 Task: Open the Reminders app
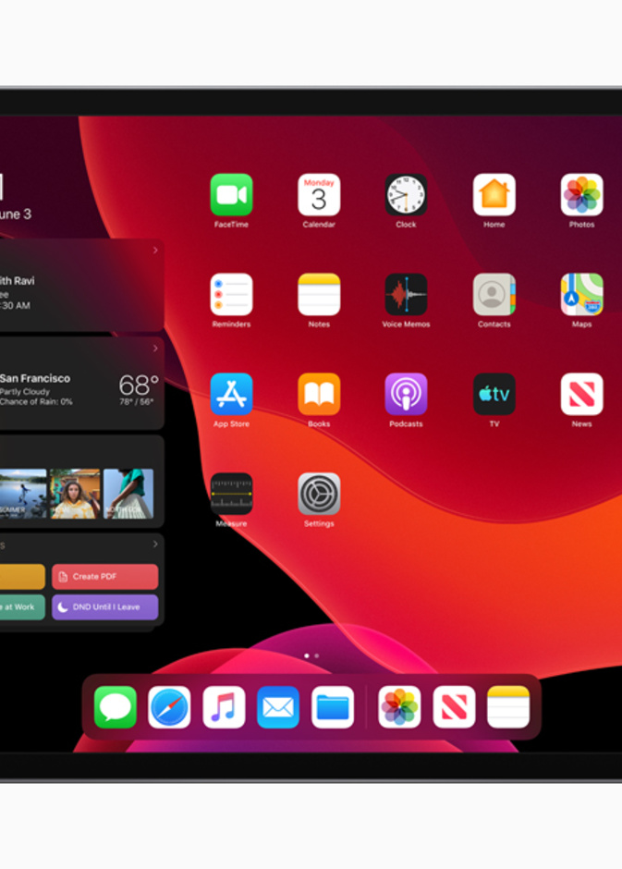[x=232, y=294]
